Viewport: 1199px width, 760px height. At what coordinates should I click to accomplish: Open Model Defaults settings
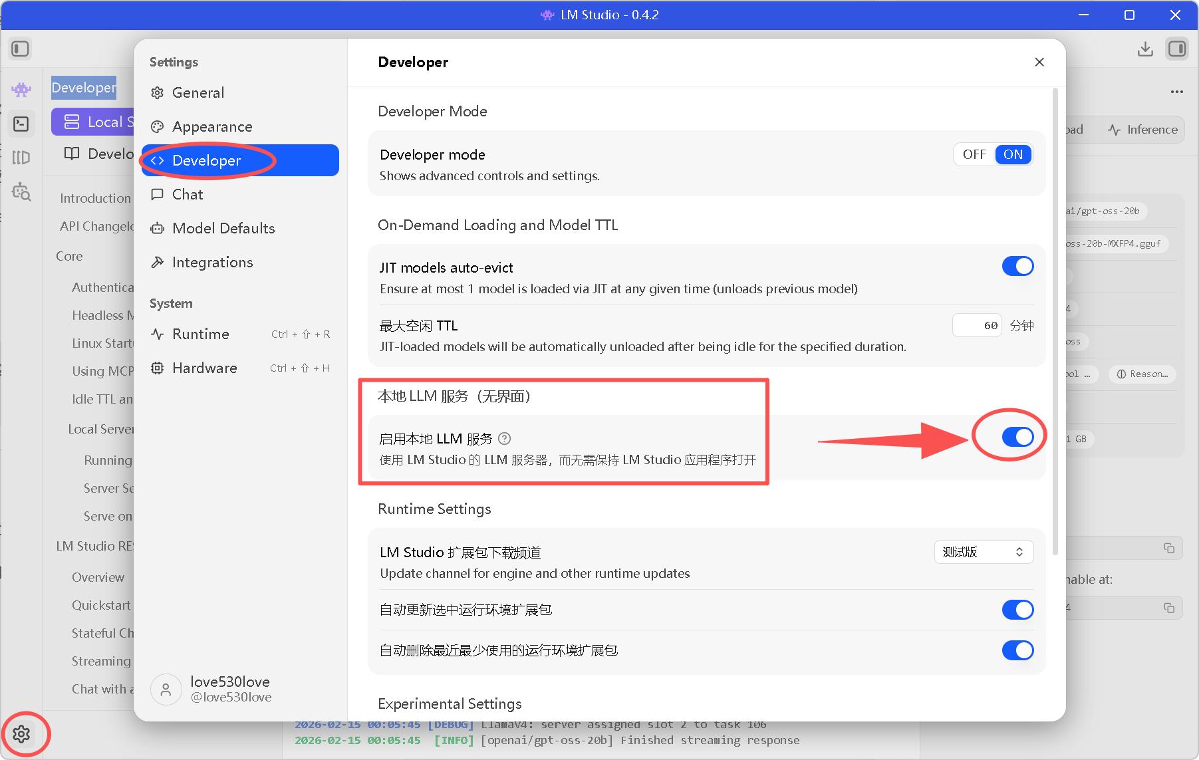(240, 228)
